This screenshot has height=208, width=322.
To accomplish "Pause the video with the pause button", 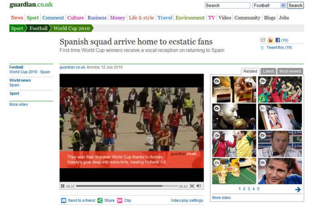I will tap(63, 186).
